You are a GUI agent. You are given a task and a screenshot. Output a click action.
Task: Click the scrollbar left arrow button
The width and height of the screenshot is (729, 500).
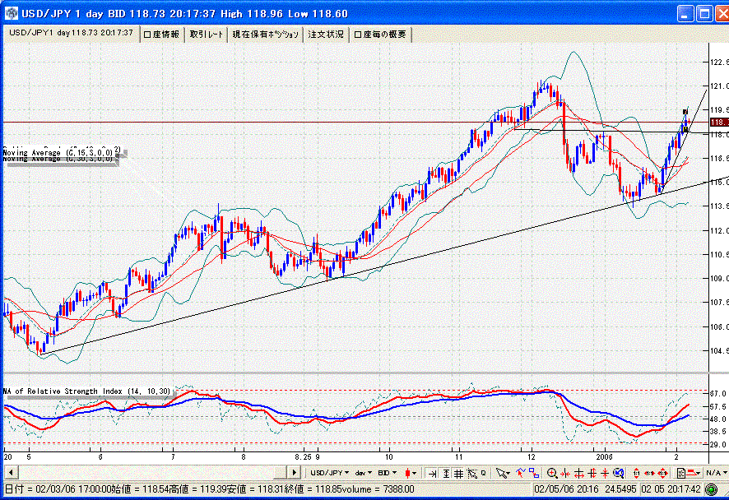9,473
